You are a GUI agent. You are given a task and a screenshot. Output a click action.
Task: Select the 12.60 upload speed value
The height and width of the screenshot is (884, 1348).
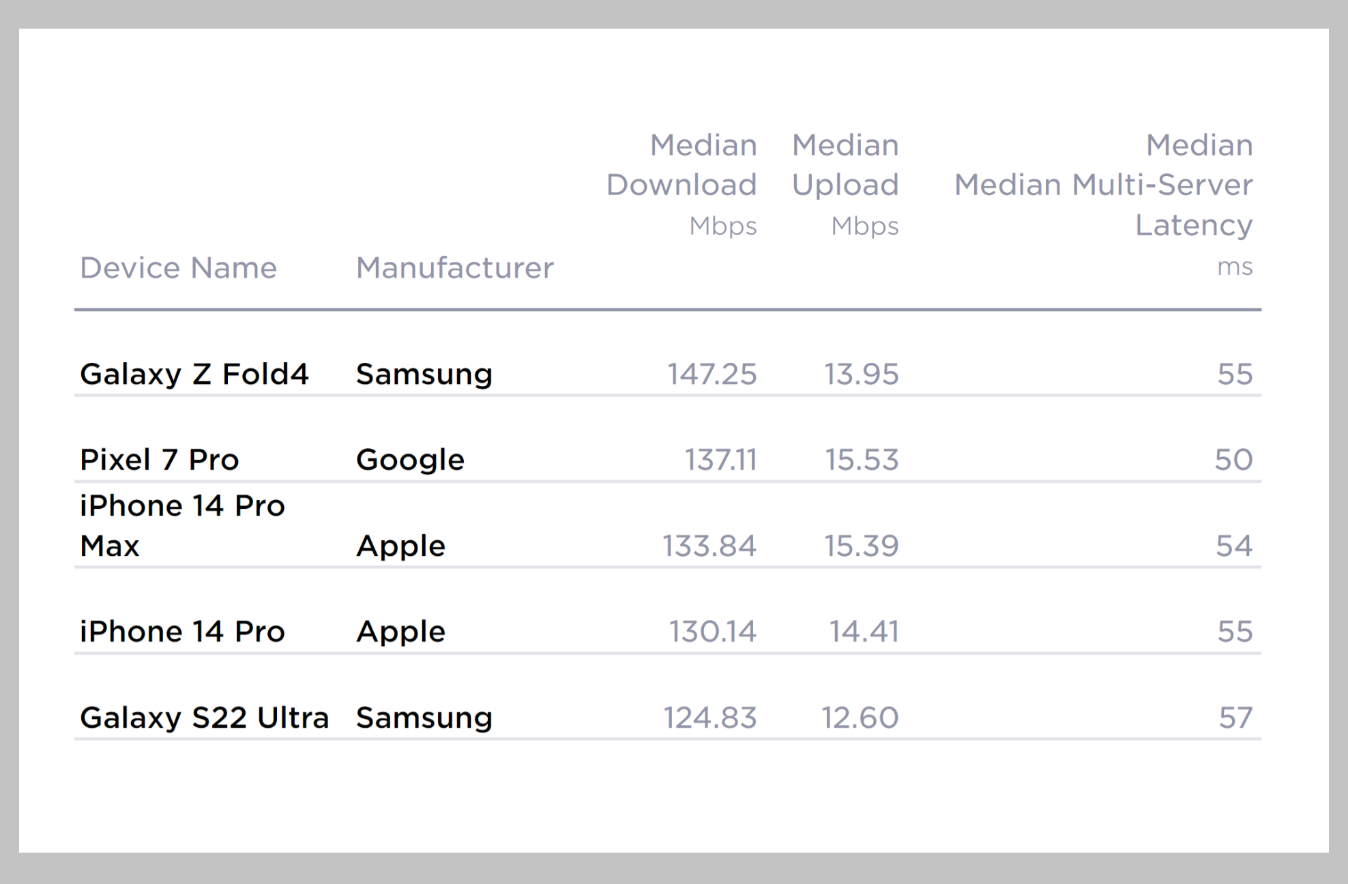(860, 718)
